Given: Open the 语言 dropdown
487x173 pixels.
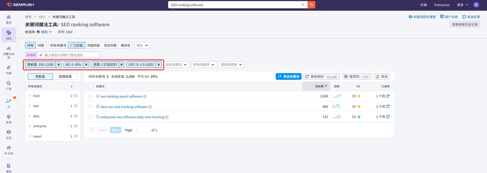Looking at the screenshot, I should [x=142, y=45].
